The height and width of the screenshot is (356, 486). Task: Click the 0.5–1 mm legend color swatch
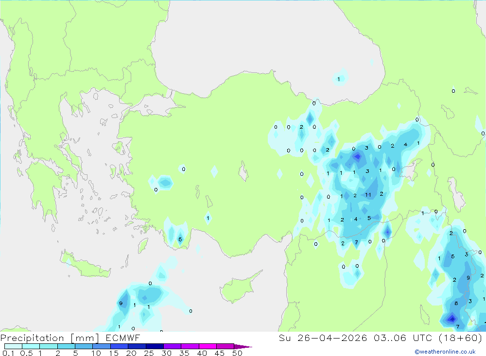pos(31,346)
